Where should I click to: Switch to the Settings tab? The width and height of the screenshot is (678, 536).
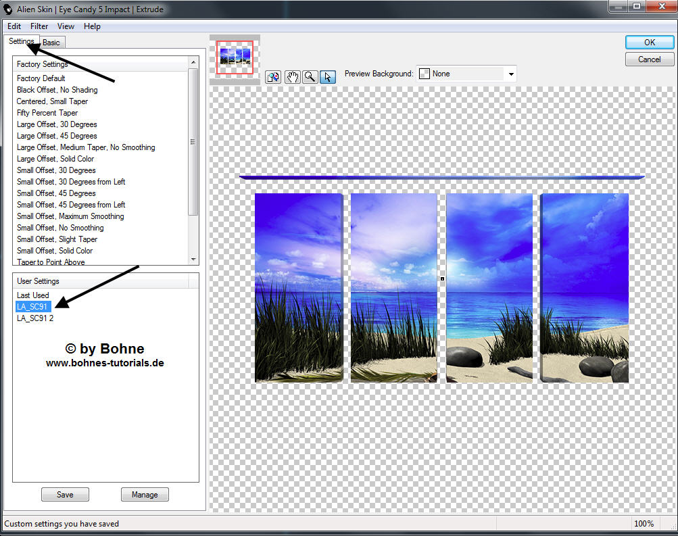21,41
